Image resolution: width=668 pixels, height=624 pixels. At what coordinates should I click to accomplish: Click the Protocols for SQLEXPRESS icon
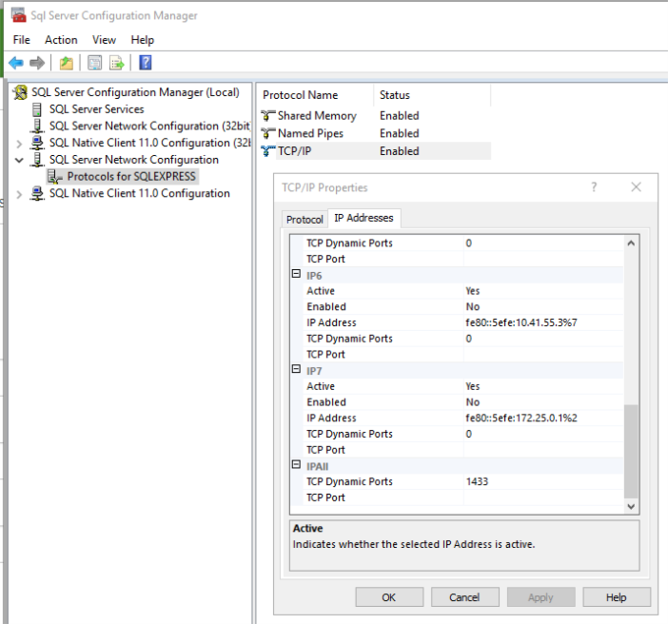[x=54, y=176]
